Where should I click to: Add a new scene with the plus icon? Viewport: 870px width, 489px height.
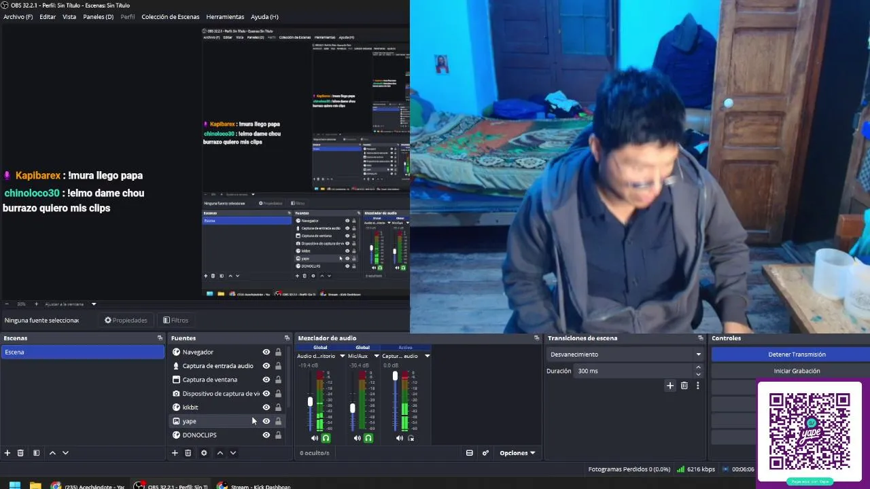coord(7,453)
